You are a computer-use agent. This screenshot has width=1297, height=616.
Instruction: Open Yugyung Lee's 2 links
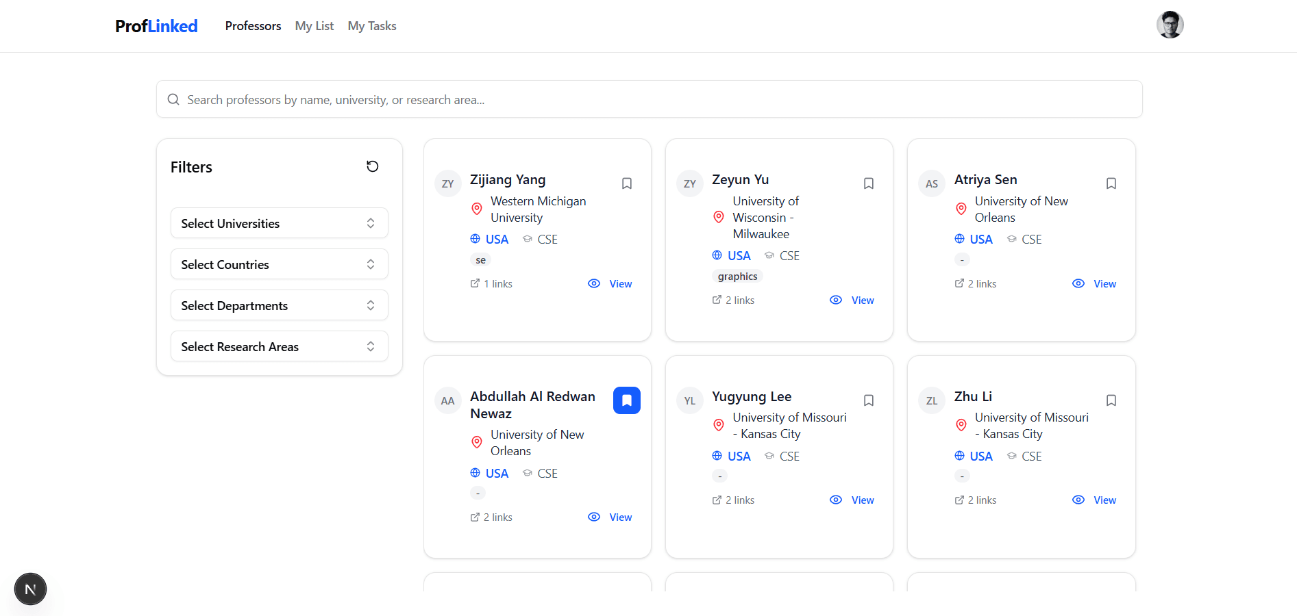tap(733, 500)
